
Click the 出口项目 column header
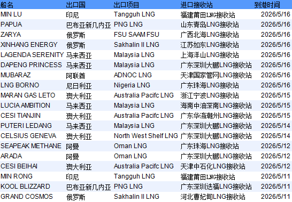tap(126, 5)
